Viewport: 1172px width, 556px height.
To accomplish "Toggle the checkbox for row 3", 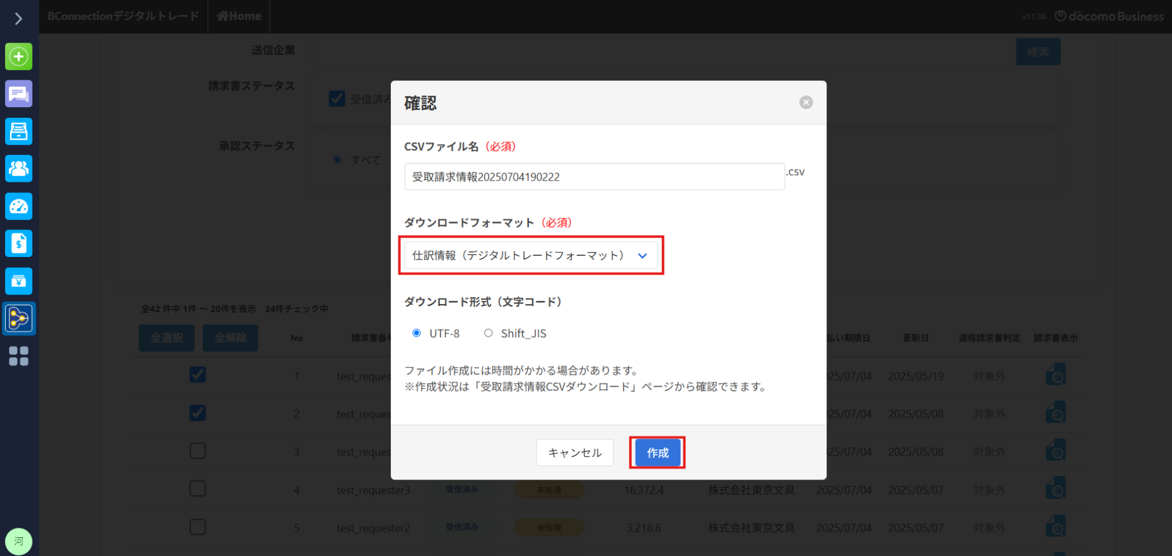I will coord(198,451).
